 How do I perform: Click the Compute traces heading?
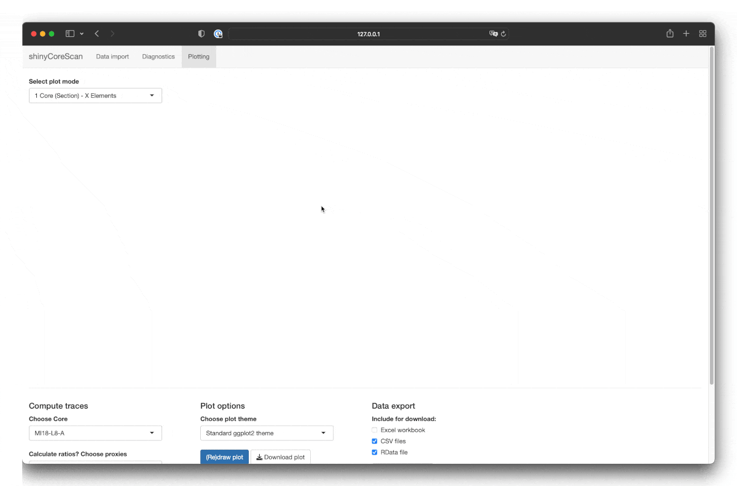(58, 406)
